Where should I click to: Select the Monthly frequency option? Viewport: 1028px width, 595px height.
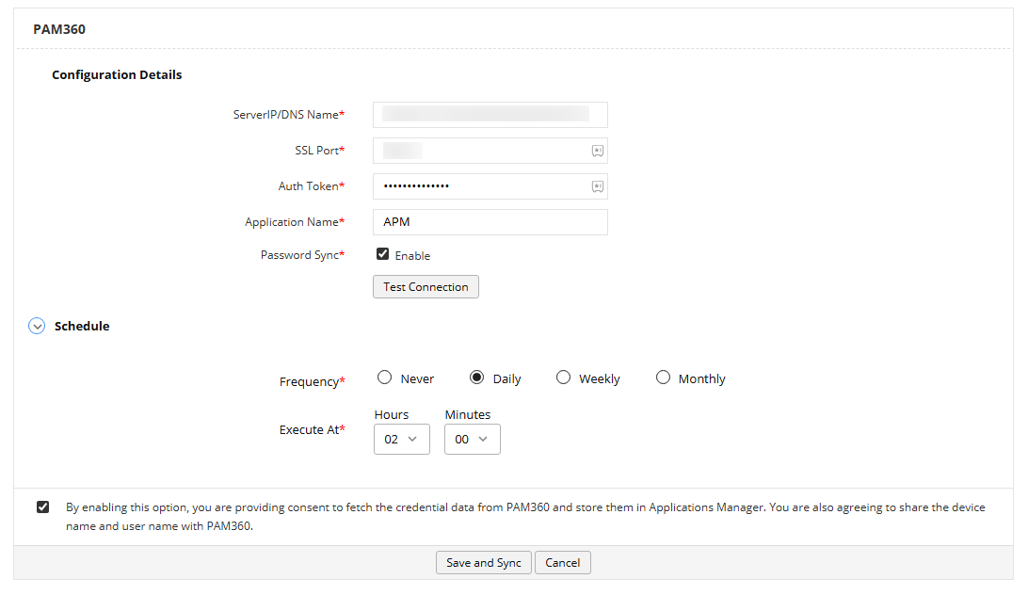[x=663, y=377]
